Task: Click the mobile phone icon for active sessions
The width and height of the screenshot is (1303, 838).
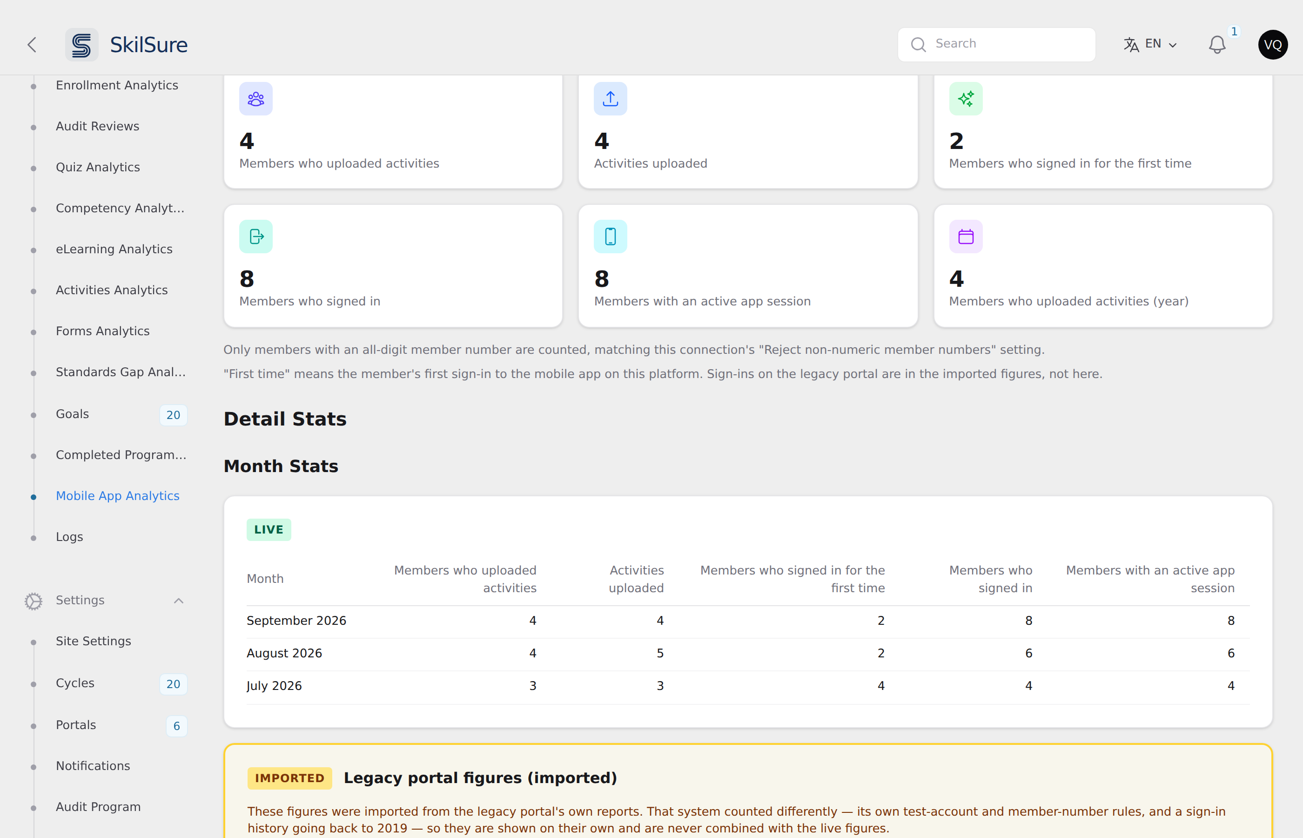Action: 610,236
